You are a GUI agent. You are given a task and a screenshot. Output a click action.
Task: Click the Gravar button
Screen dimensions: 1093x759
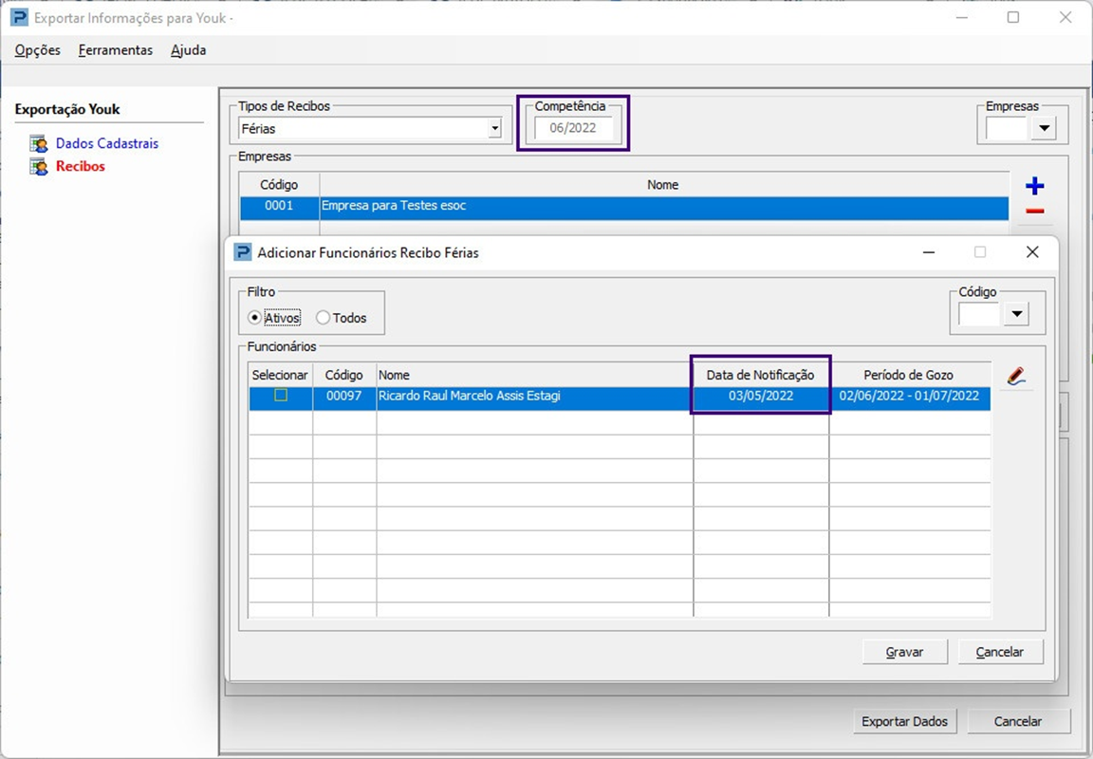pos(905,652)
